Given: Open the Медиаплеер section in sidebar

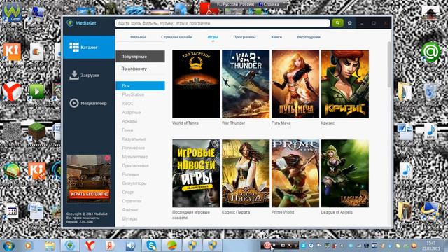Looking at the screenshot, I should (89, 103).
